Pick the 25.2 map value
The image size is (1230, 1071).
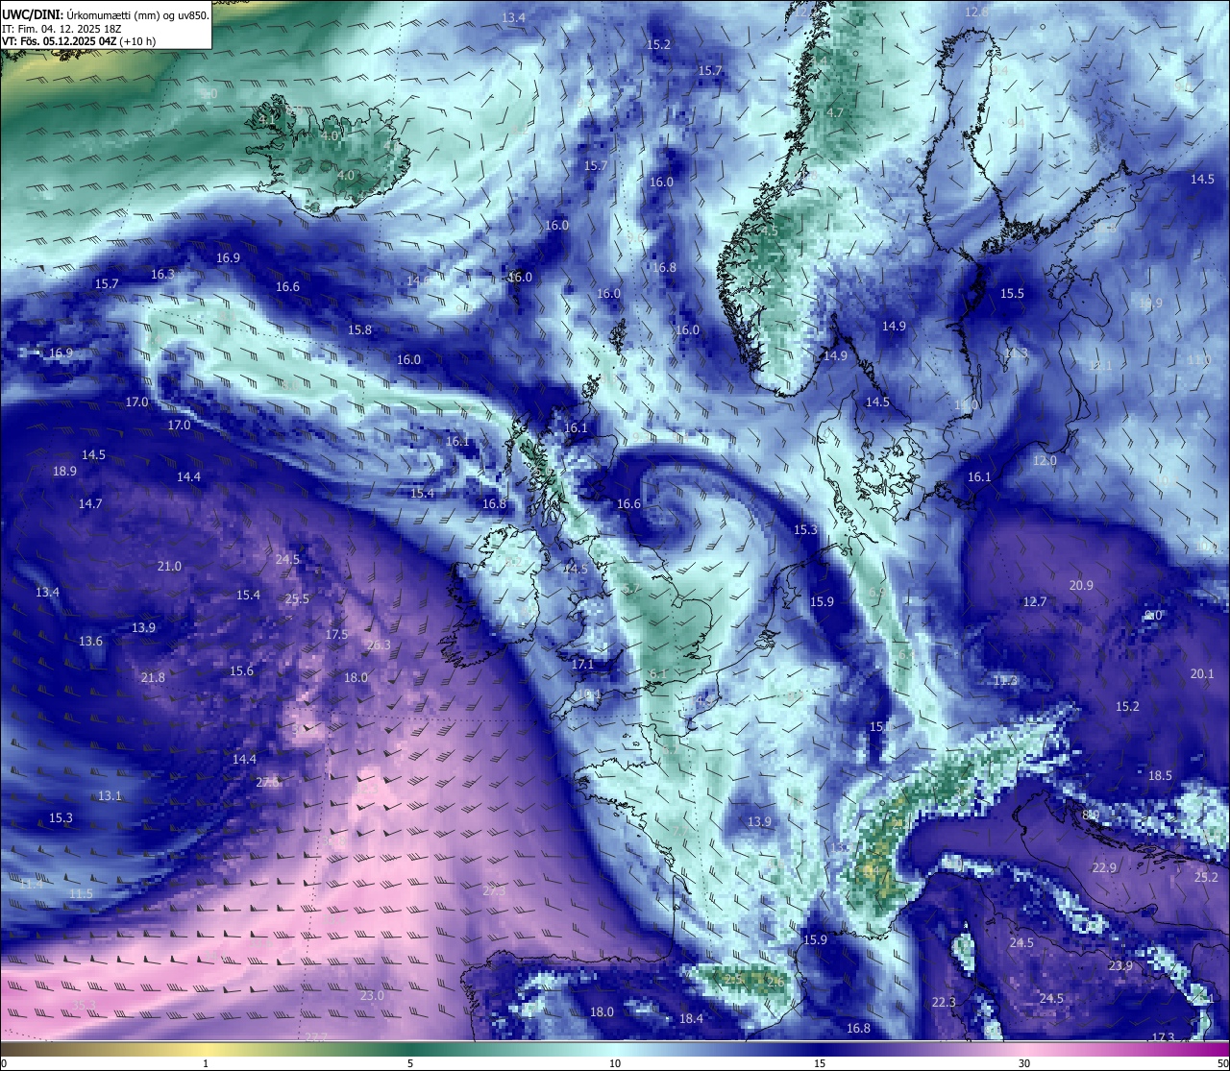pyautogui.click(x=1206, y=877)
